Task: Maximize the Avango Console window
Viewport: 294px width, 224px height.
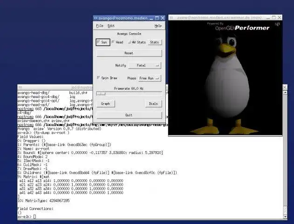Action: click(x=157, y=18)
